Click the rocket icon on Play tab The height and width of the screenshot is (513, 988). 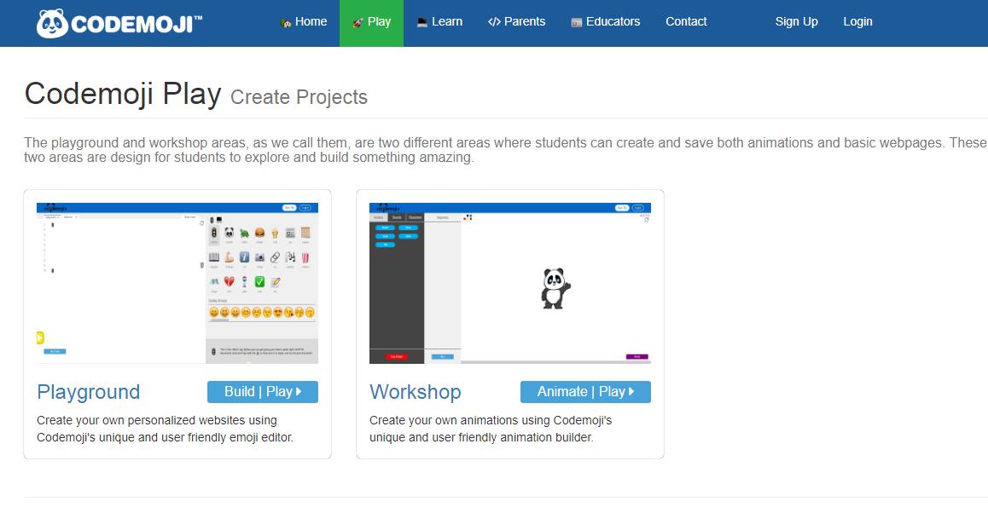click(x=358, y=22)
